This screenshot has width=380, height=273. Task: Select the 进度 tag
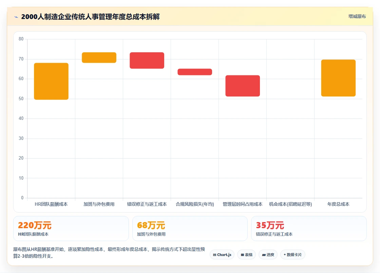tap(268, 255)
